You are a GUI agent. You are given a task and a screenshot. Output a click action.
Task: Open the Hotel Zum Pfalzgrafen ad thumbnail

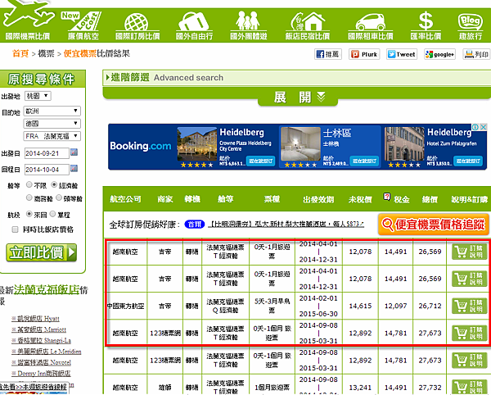pos(404,144)
